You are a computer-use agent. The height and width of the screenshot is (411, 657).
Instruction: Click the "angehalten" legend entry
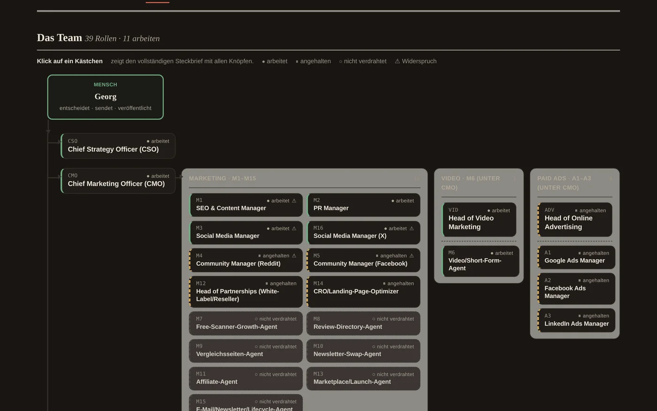[313, 61]
